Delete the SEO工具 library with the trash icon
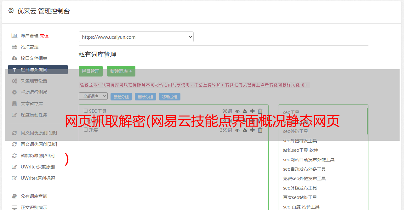 260,111
